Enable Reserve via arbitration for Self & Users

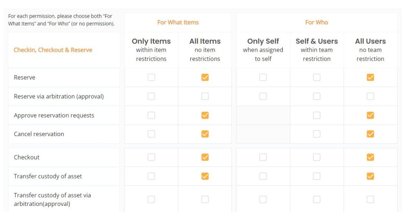tap(317, 96)
